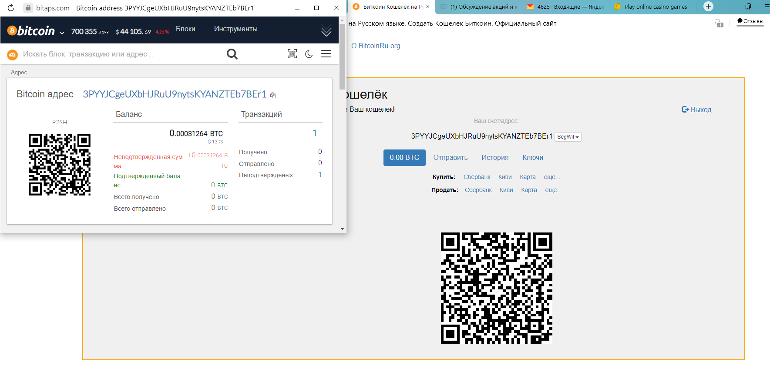Switch to the 4625 Входящие Яндекс tab
The height and width of the screenshot is (375, 770).
[x=565, y=7]
